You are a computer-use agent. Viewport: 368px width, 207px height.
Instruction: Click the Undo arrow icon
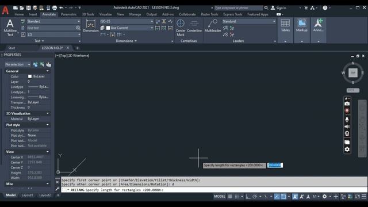(x=62, y=7)
